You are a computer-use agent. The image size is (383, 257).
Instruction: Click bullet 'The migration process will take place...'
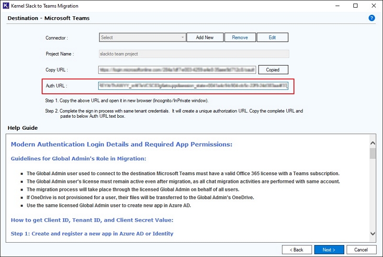click(x=133, y=190)
